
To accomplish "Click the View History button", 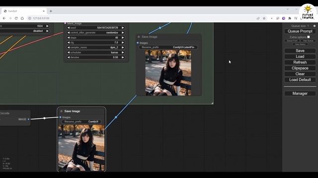I will coord(300,44).
